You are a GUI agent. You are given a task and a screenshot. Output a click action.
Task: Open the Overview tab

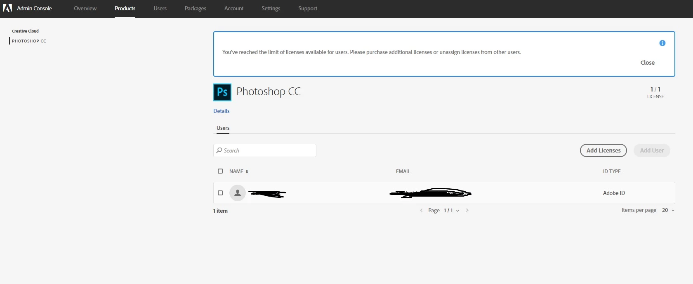click(x=85, y=9)
